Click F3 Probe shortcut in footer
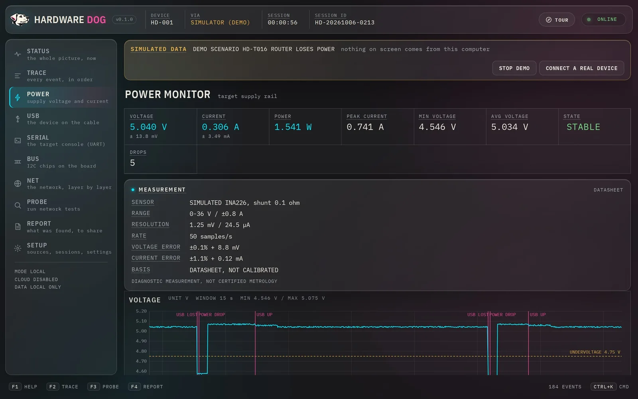 (x=103, y=387)
